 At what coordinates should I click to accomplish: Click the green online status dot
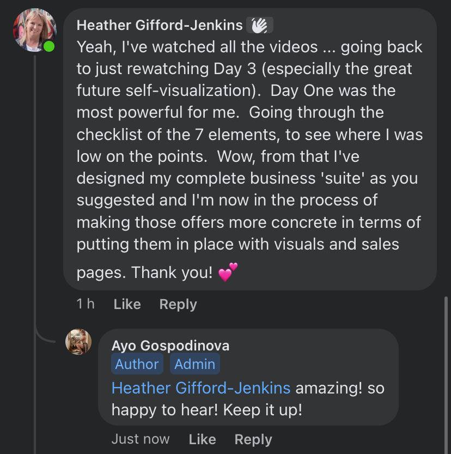[x=49, y=47]
